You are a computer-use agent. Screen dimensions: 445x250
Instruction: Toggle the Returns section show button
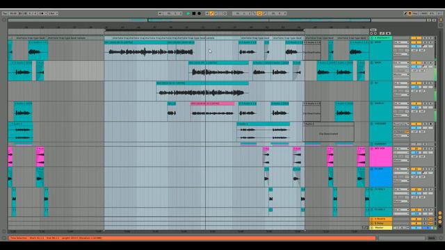point(440,217)
